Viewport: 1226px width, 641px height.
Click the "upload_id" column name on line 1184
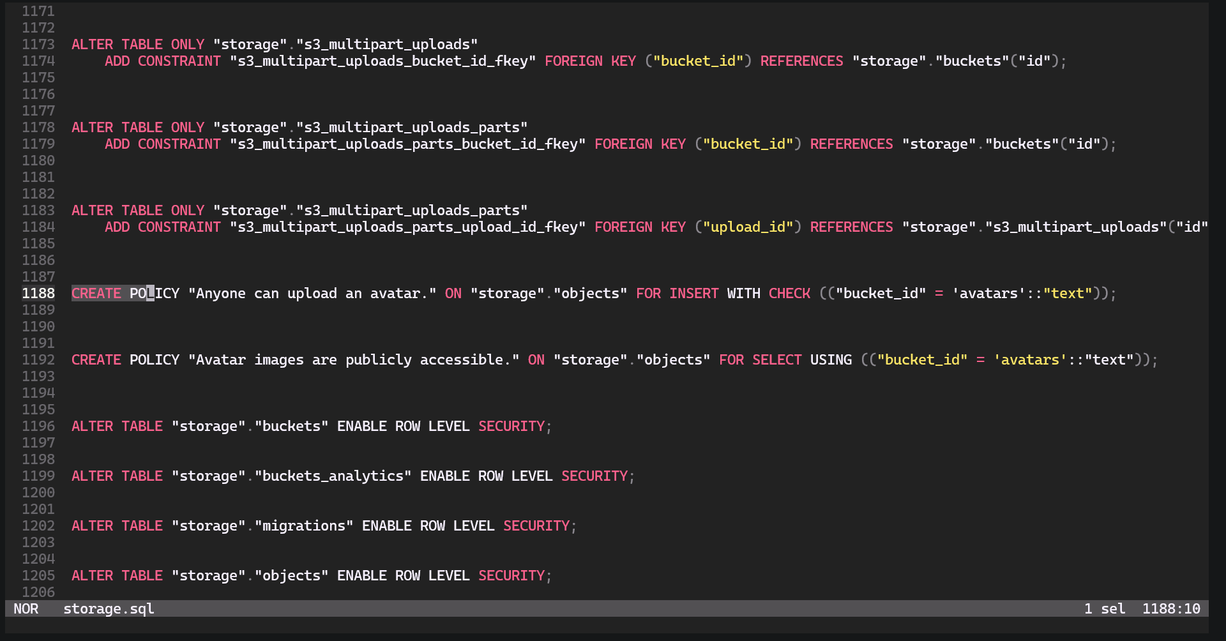pyautogui.click(x=748, y=227)
